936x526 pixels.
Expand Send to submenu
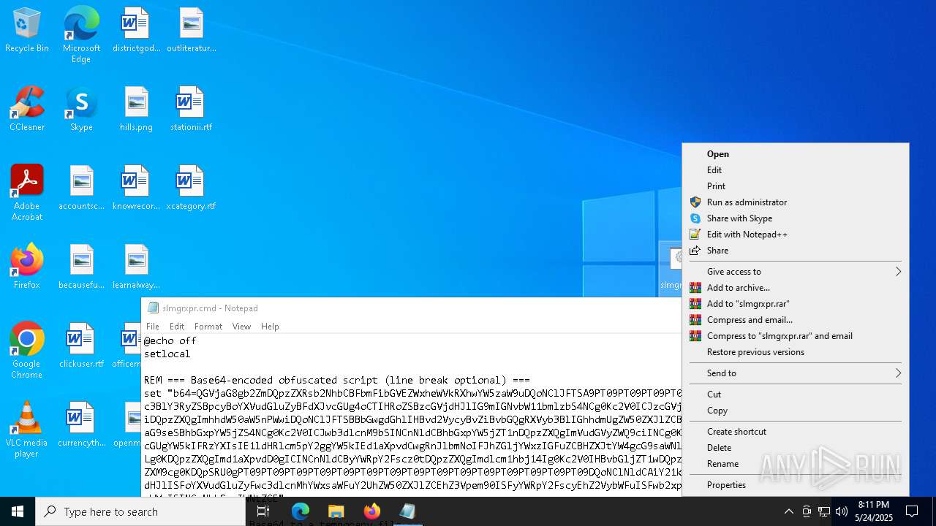(795, 373)
